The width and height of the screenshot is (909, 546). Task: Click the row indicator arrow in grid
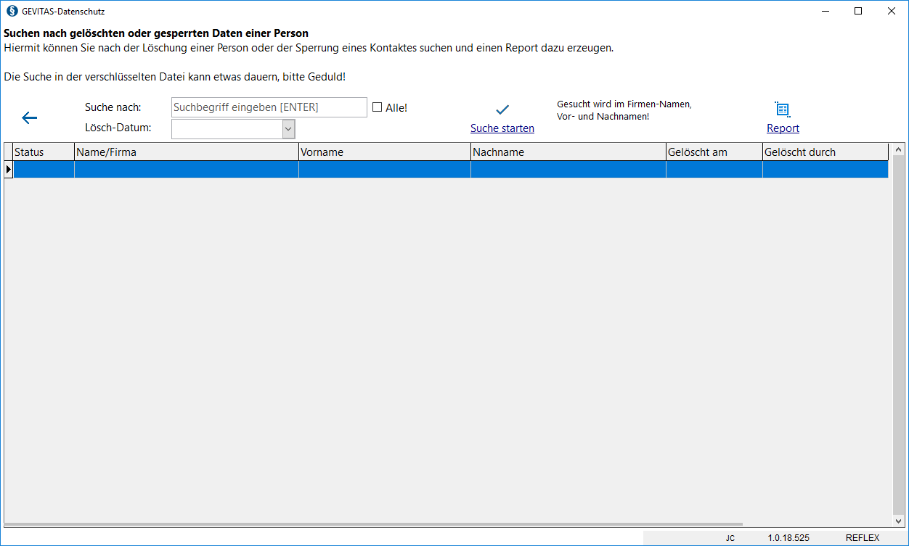(9, 169)
